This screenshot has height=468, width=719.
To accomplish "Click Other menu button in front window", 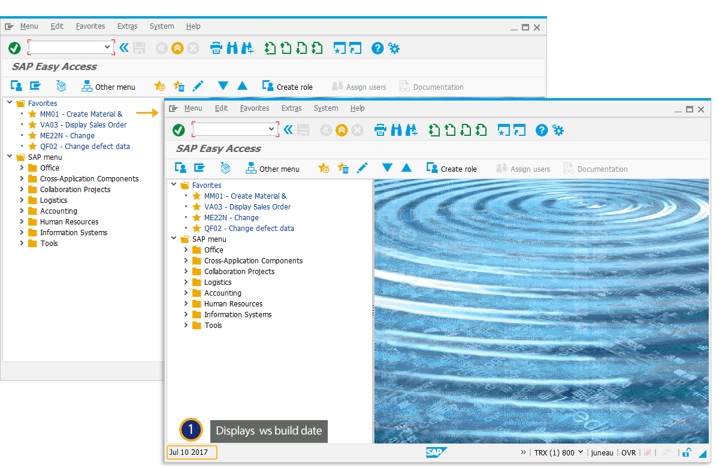I will [x=273, y=169].
